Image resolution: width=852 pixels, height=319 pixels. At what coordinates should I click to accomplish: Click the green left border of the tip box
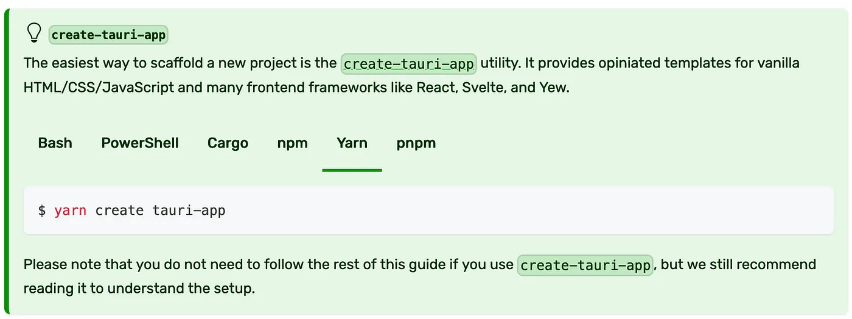7,163
